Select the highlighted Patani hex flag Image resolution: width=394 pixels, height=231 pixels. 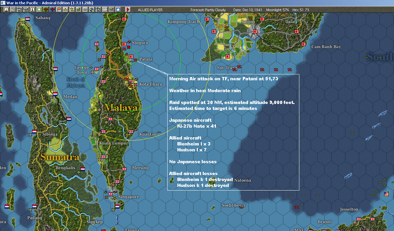[131, 57]
